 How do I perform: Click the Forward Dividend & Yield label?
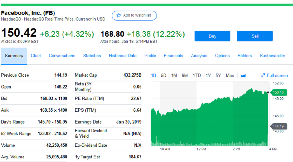click(91, 133)
